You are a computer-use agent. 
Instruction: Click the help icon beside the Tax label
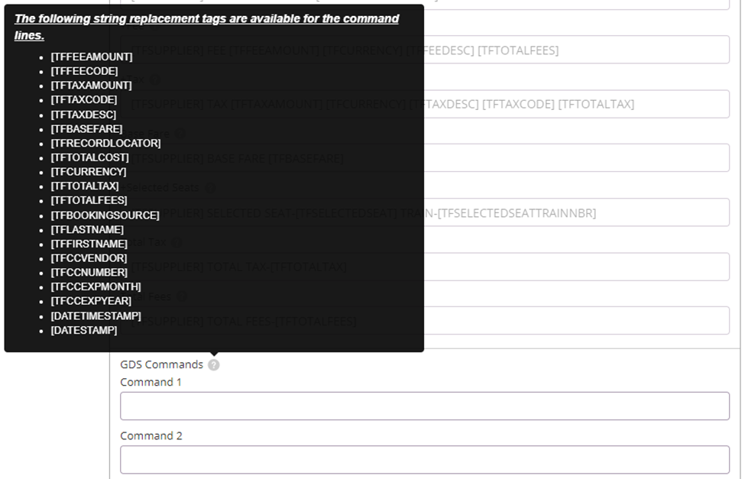[155, 79]
